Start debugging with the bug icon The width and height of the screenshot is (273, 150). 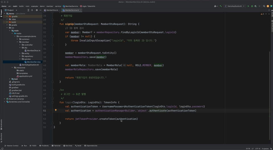[x=252, y=6]
